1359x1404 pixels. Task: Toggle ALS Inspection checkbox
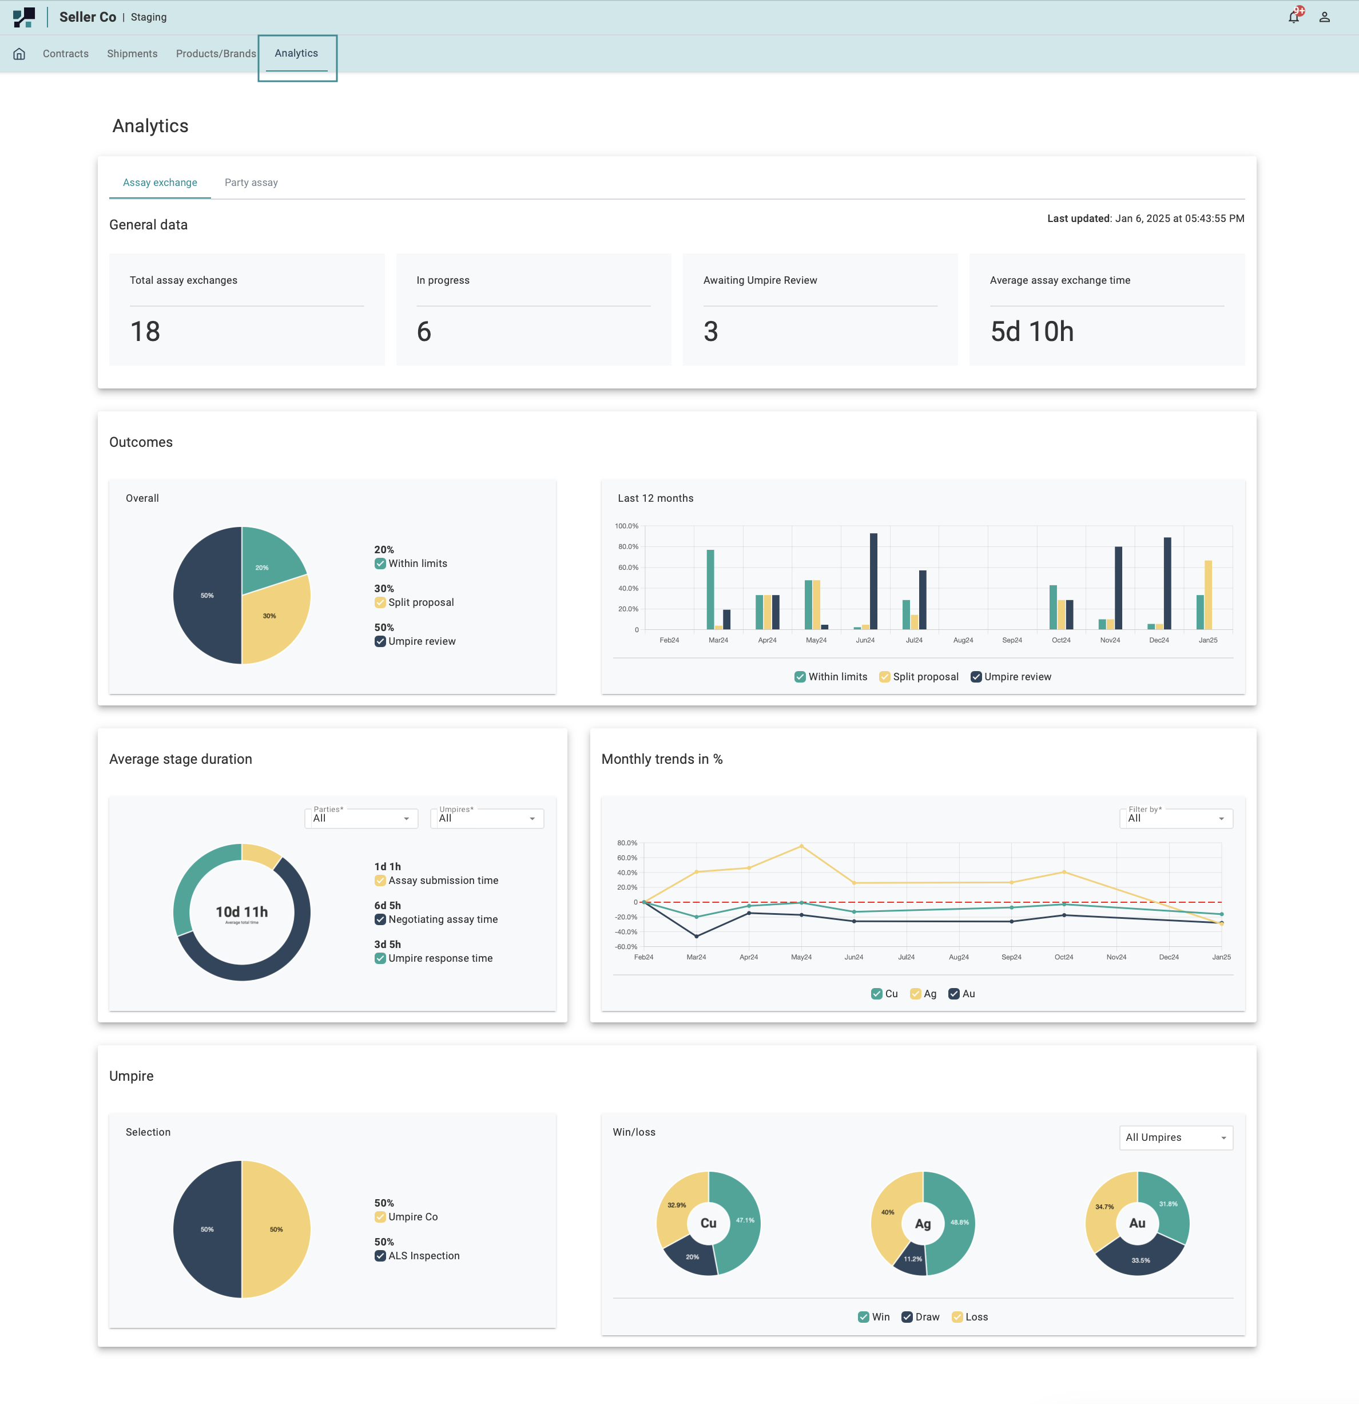point(380,1256)
